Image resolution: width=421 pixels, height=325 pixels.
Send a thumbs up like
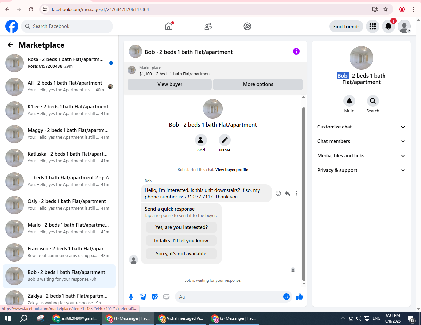pyautogui.click(x=300, y=297)
